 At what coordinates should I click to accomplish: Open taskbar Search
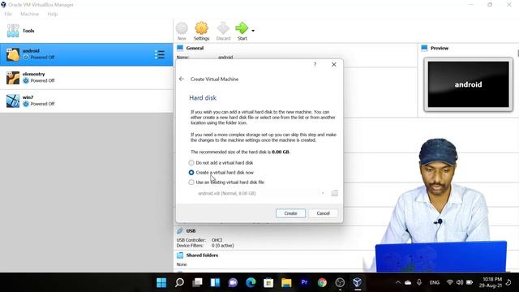click(179, 282)
